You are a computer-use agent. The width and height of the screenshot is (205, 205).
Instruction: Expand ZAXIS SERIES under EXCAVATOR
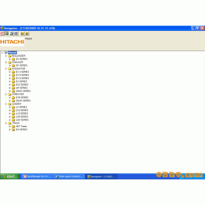coord(10,91)
